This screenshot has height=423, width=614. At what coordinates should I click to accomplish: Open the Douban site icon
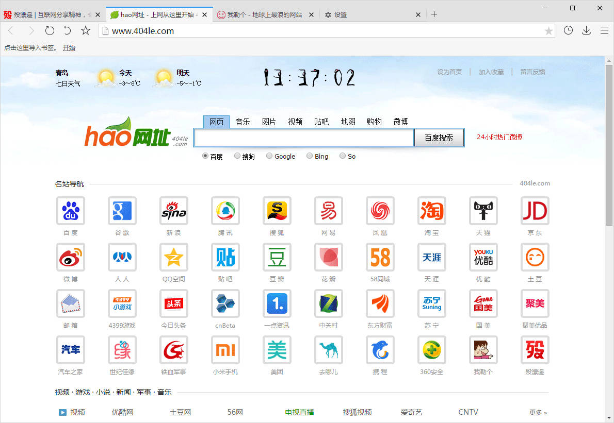pyautogui.click(x=277, y=257)
